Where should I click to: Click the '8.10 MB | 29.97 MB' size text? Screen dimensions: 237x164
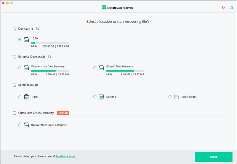point(132,74)
